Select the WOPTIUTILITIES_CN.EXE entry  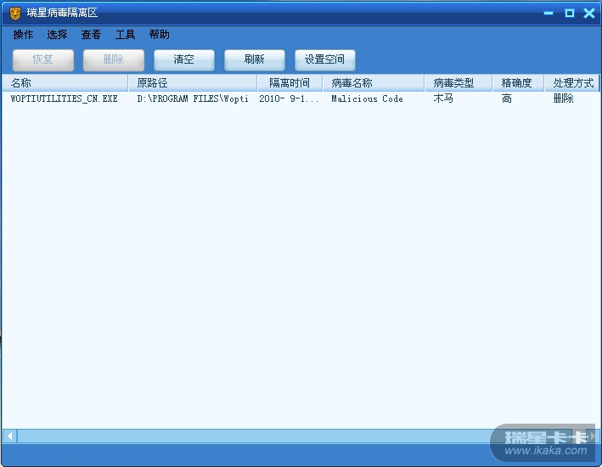(65, 98)
